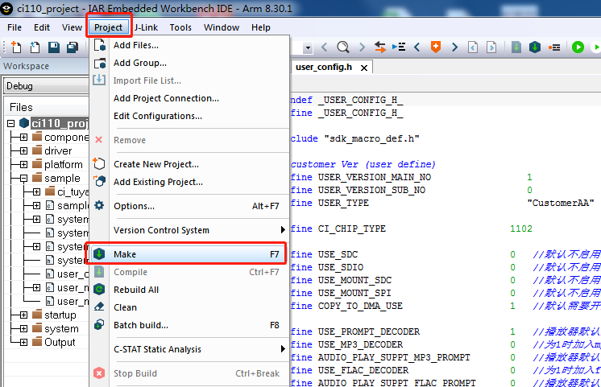
Task: Select Rebuild All menu item
Action: coord(189,290)
